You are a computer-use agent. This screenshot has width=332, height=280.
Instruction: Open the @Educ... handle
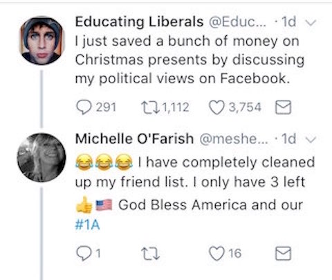pos(237,22)
